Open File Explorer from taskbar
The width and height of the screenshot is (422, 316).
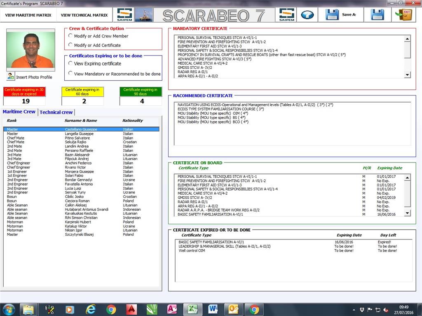point(28,309)
